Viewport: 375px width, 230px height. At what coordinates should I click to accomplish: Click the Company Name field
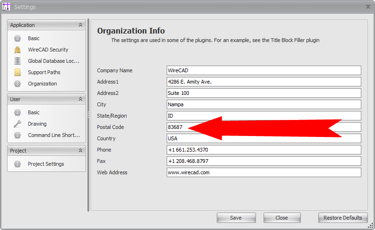(x=264, y=70)
